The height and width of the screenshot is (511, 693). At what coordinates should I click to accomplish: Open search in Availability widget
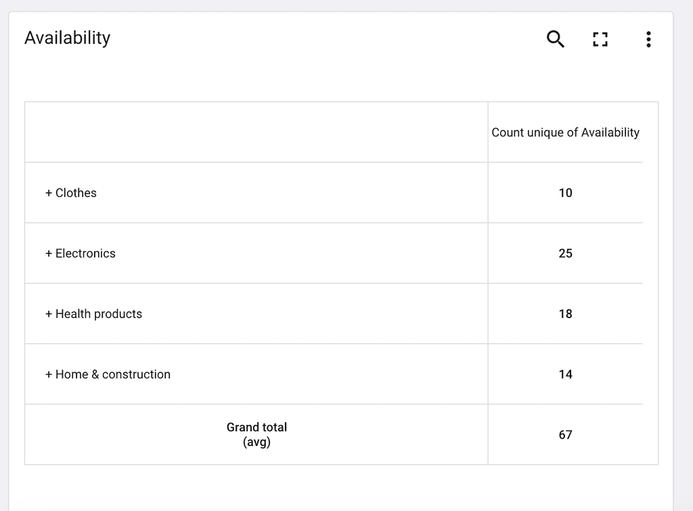pyautogui.click(x=555, y=39)
